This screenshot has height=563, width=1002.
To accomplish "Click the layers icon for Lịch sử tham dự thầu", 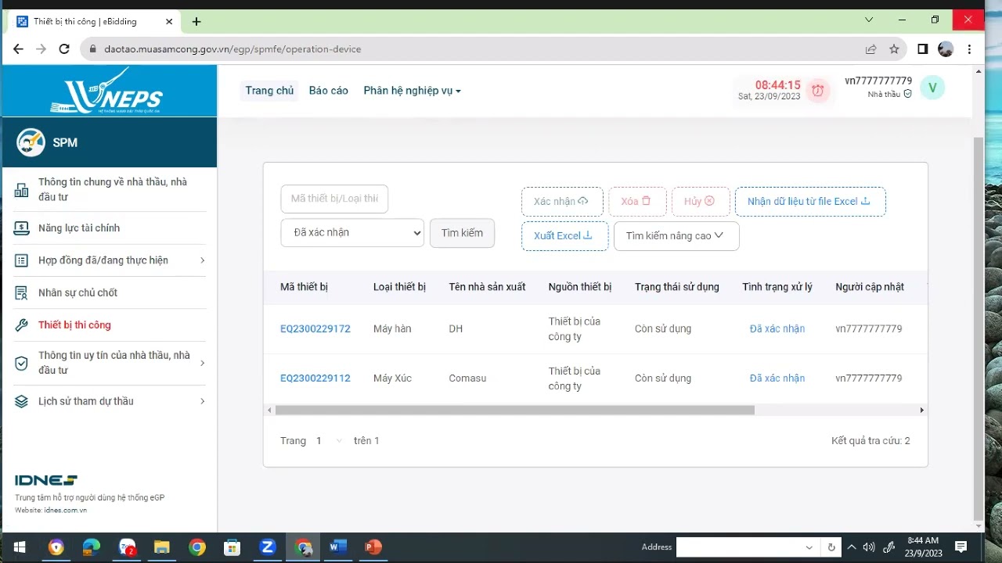I will coord(22,401).
